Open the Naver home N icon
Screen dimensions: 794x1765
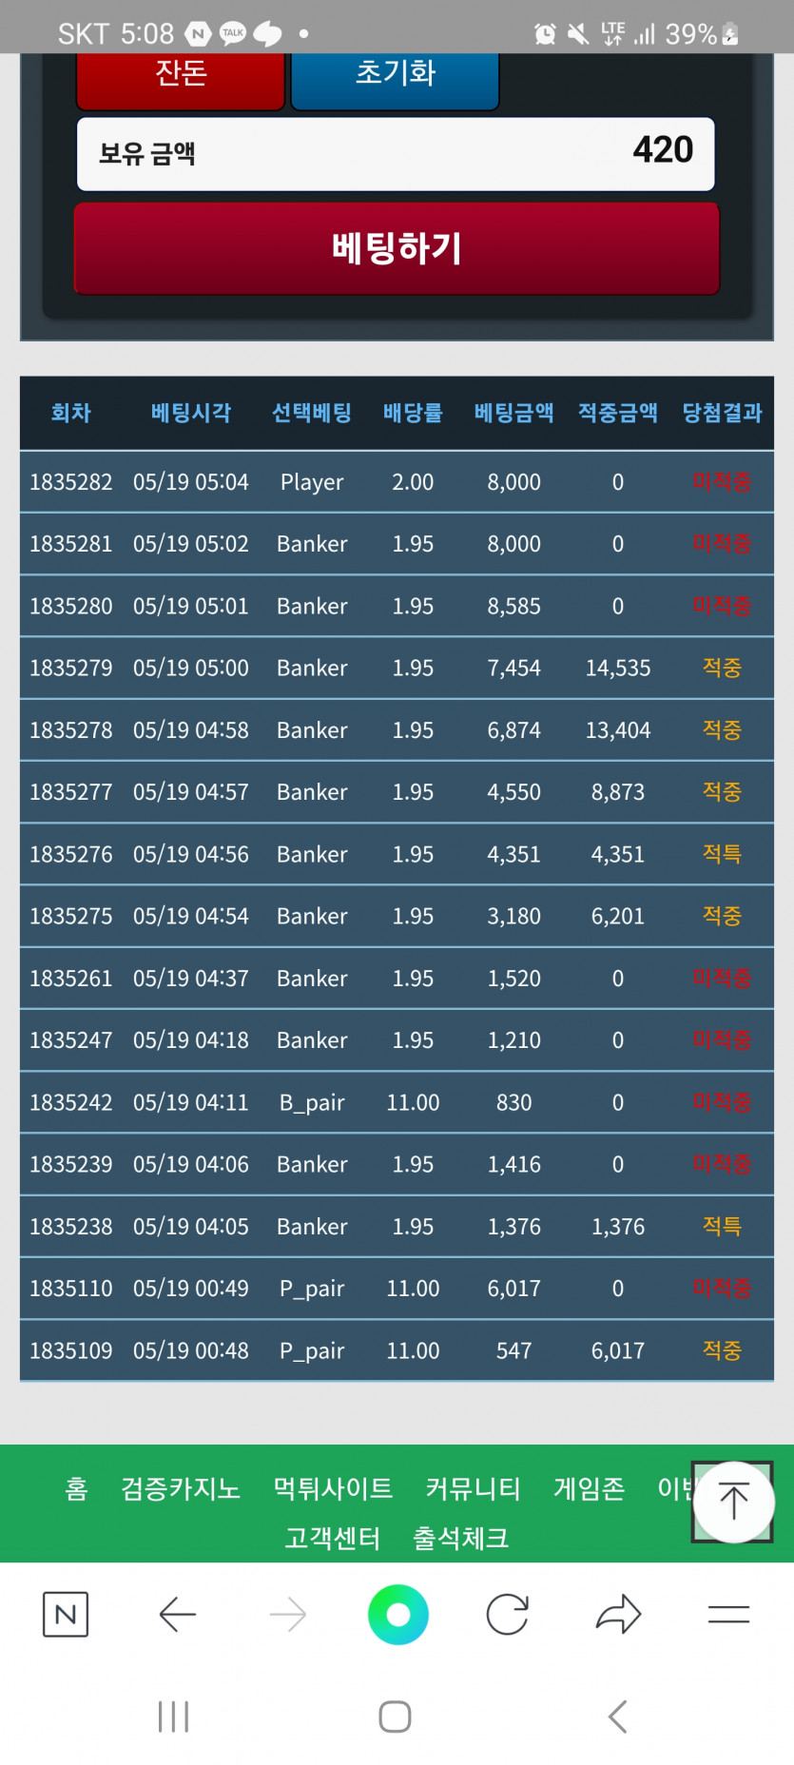(66, 1614)
